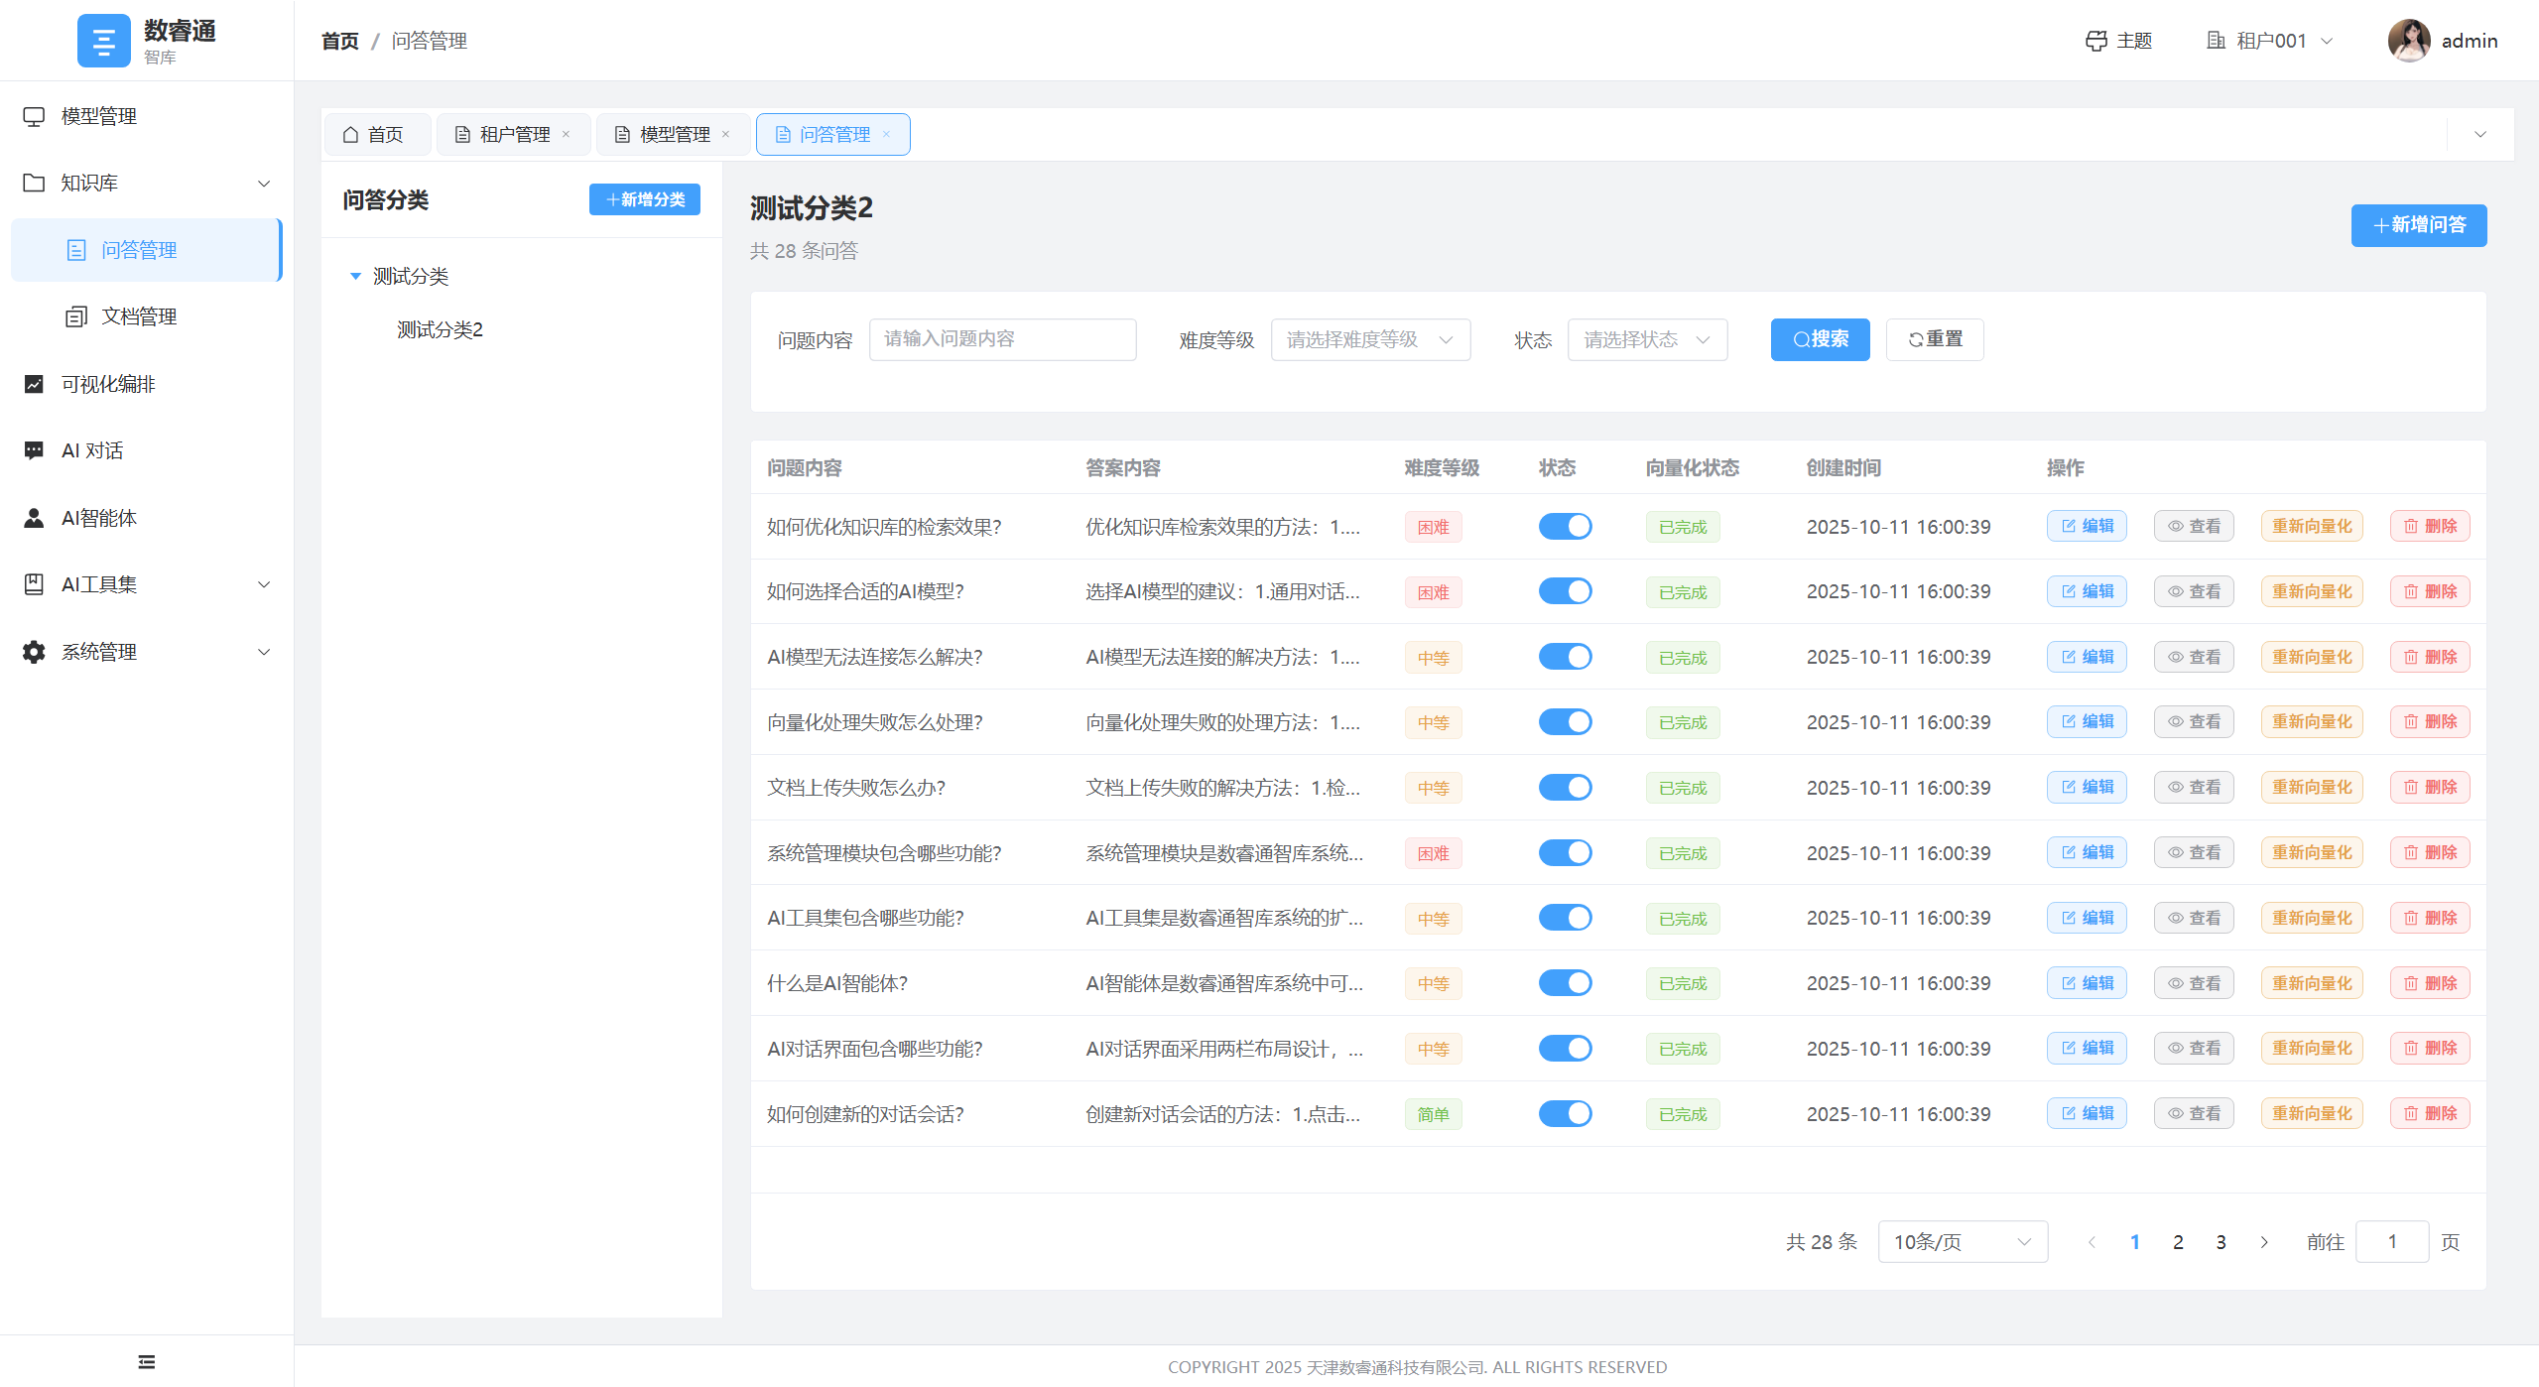Switch to the 租户管理 tab
Image resolution: width=2539 pixels, height=1387 pixels.
tap(513, 134)
